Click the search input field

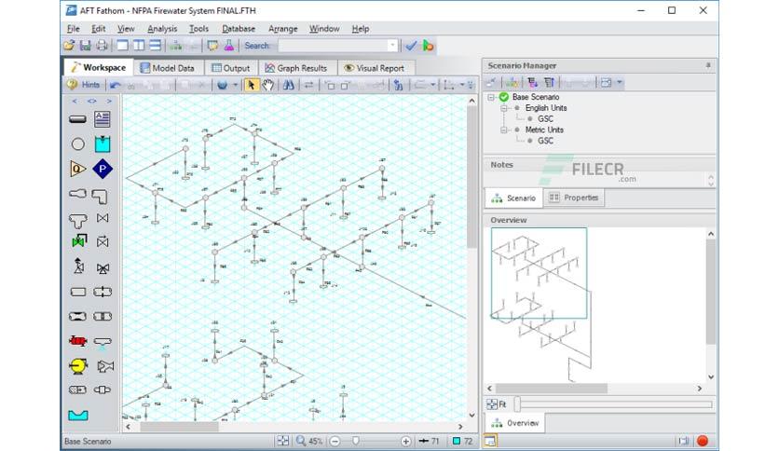point(333,46)
